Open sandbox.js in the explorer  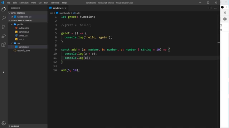(x=24, y=32)
